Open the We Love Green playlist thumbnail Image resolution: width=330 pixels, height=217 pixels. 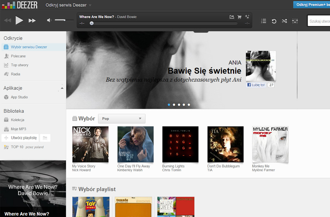pyautogui.click(x=176, y=207)
